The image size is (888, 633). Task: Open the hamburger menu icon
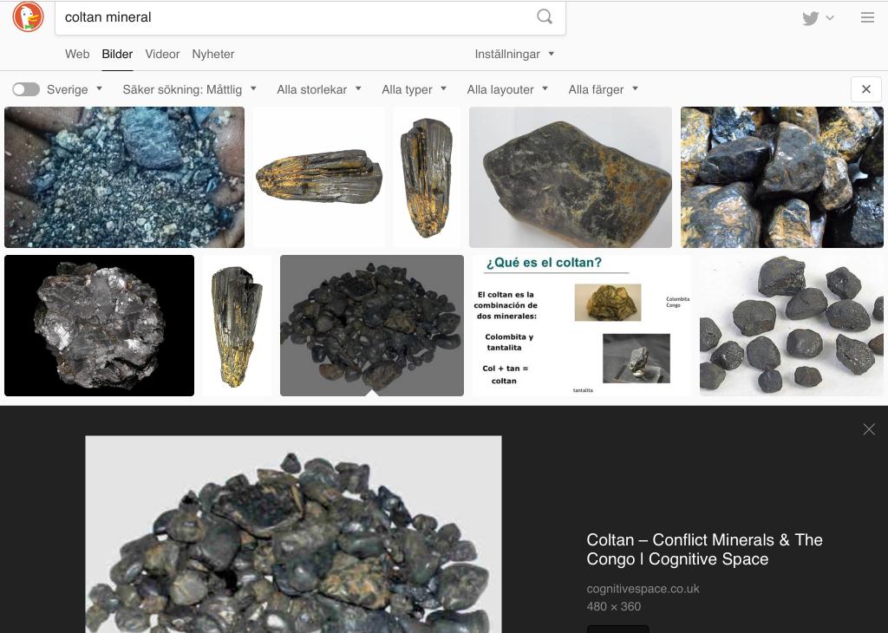click(x=867, y=17)
